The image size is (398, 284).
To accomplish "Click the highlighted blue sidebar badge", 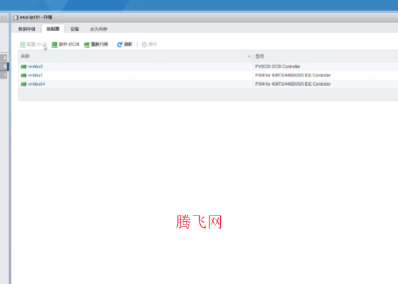I will [4, 67].
